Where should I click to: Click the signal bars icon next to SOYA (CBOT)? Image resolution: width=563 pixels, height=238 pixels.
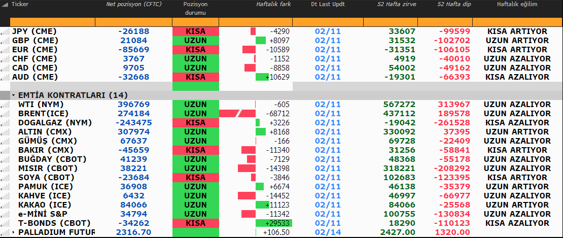pyautogui.click(x=5, y=178)
